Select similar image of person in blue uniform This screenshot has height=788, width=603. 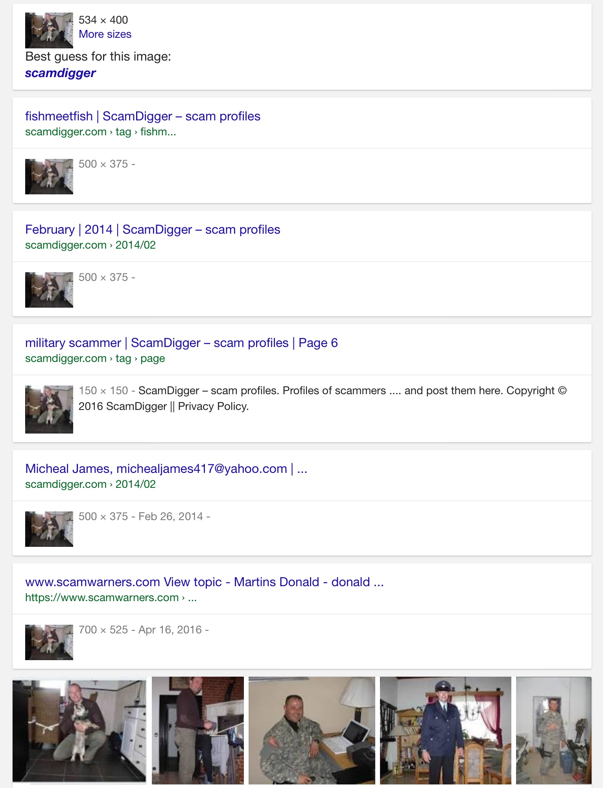pyautogui.click(x=445, y=730)
